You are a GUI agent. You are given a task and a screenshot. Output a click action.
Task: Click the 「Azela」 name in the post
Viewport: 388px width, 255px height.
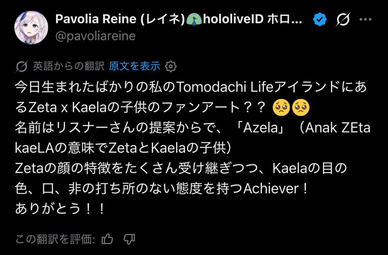point(260,128)
